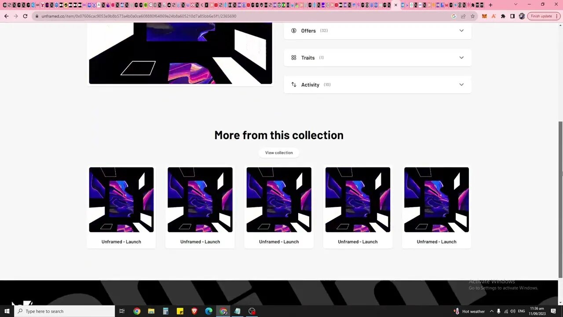This screenshot has width=563, height=317.
Task: Click the ENG language indicator
Action: (522, 311)
